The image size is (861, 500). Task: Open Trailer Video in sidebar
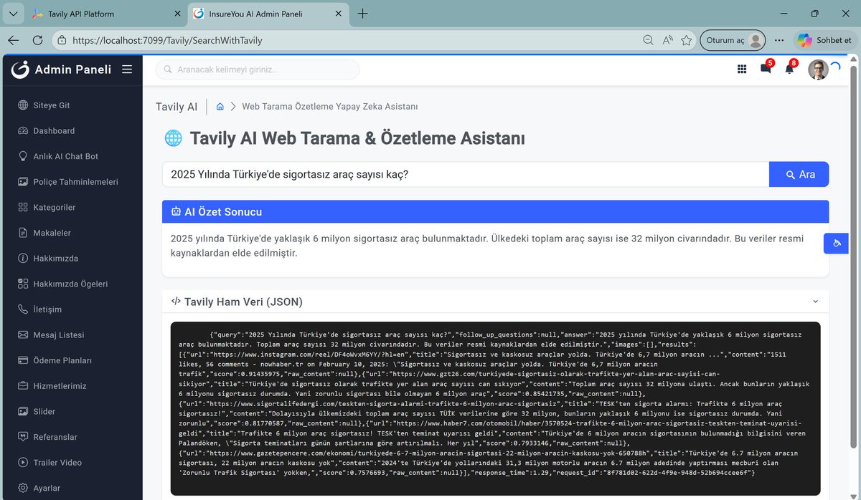tap(57, 463)
